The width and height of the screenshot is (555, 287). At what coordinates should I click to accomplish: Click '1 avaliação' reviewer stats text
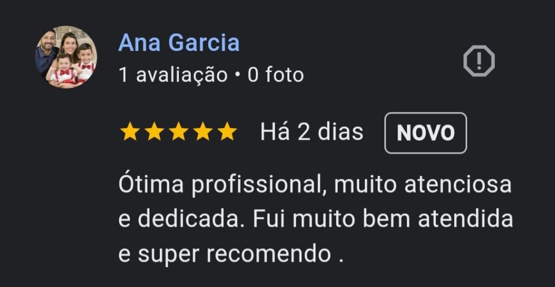[173, 75]
